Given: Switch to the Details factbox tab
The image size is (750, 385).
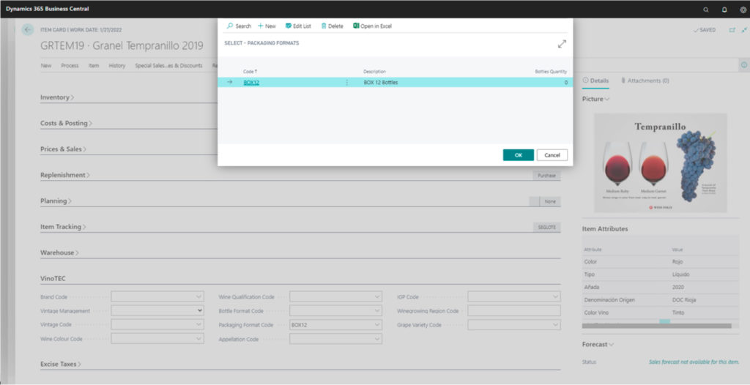Looking at the screenshot, I should point(595,81).
